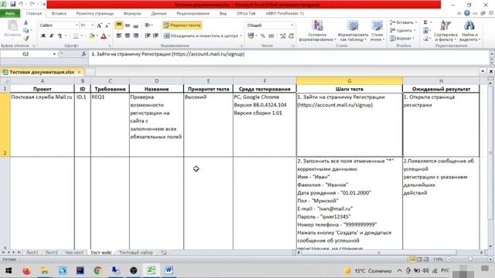495x278 pixels.
Task: Open text orientation options
Action: 148,25
